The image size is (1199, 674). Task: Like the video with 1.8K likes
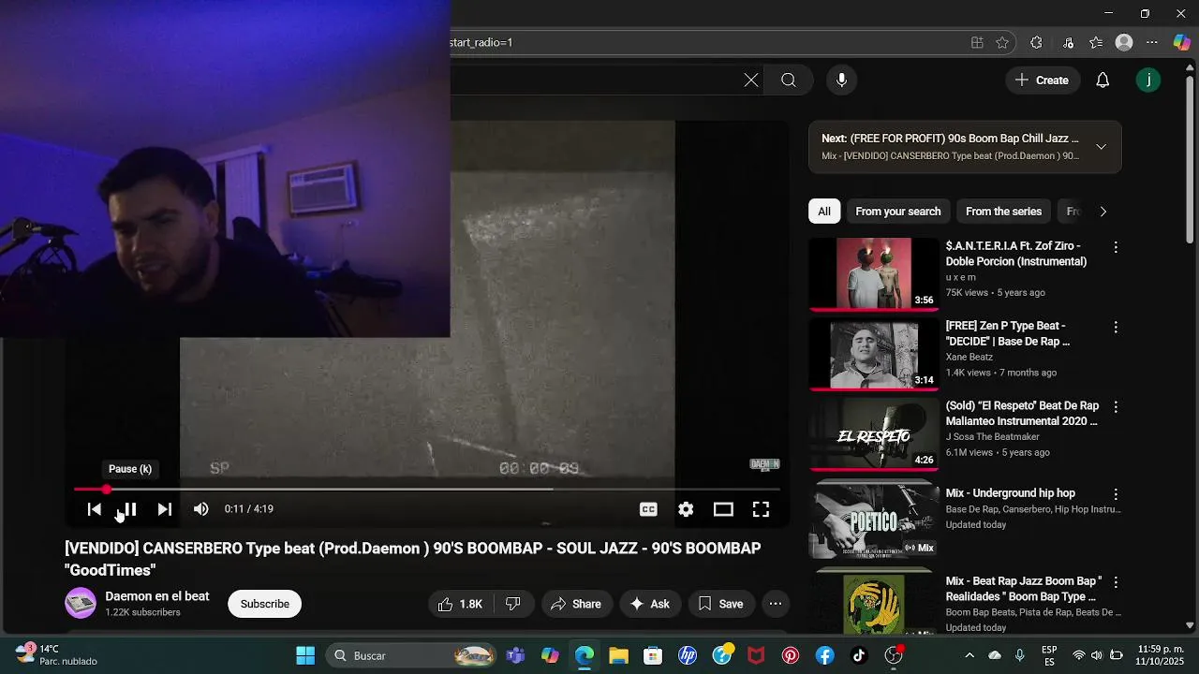[x=460, y=604]
